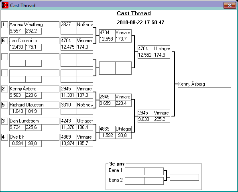Click the Jan Cronström name field
This screenshot has height=192, width=238.
[34, 41]
